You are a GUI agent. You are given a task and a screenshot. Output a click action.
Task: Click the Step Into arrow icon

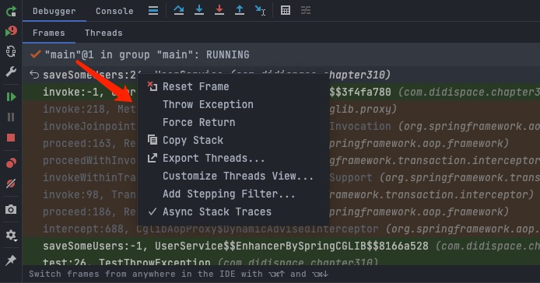(199, 10)
